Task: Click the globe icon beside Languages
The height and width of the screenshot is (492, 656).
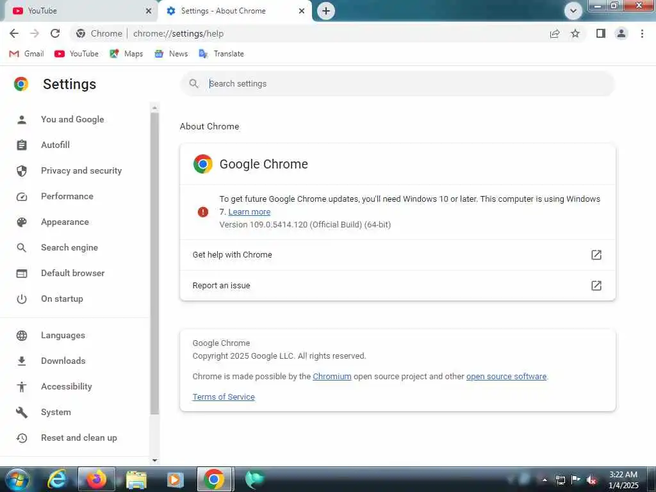Action: tap(22, 336)
